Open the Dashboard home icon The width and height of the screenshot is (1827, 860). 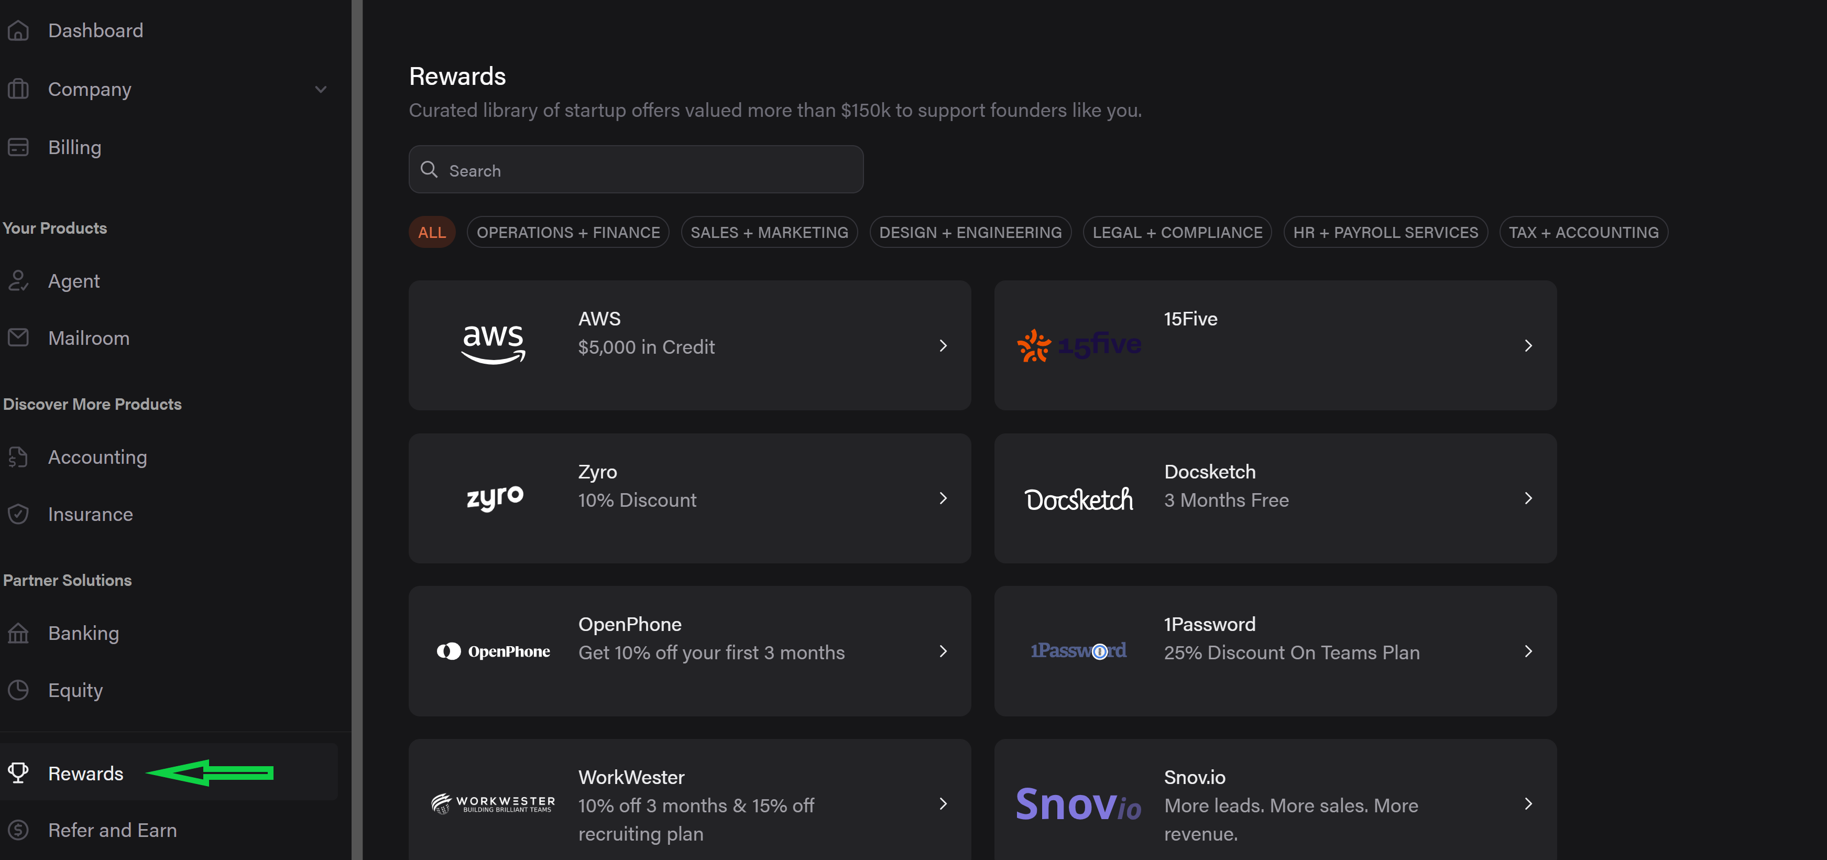pyautogui.click(x=18, y=30)
